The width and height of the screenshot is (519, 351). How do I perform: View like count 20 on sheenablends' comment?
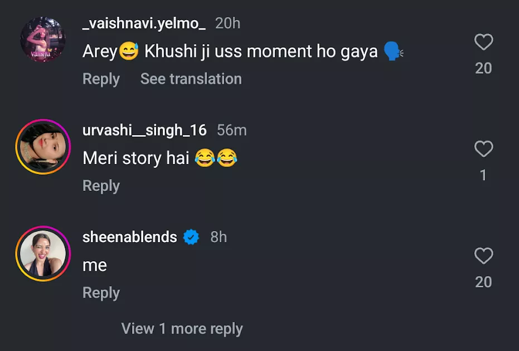tap(483, 282)
